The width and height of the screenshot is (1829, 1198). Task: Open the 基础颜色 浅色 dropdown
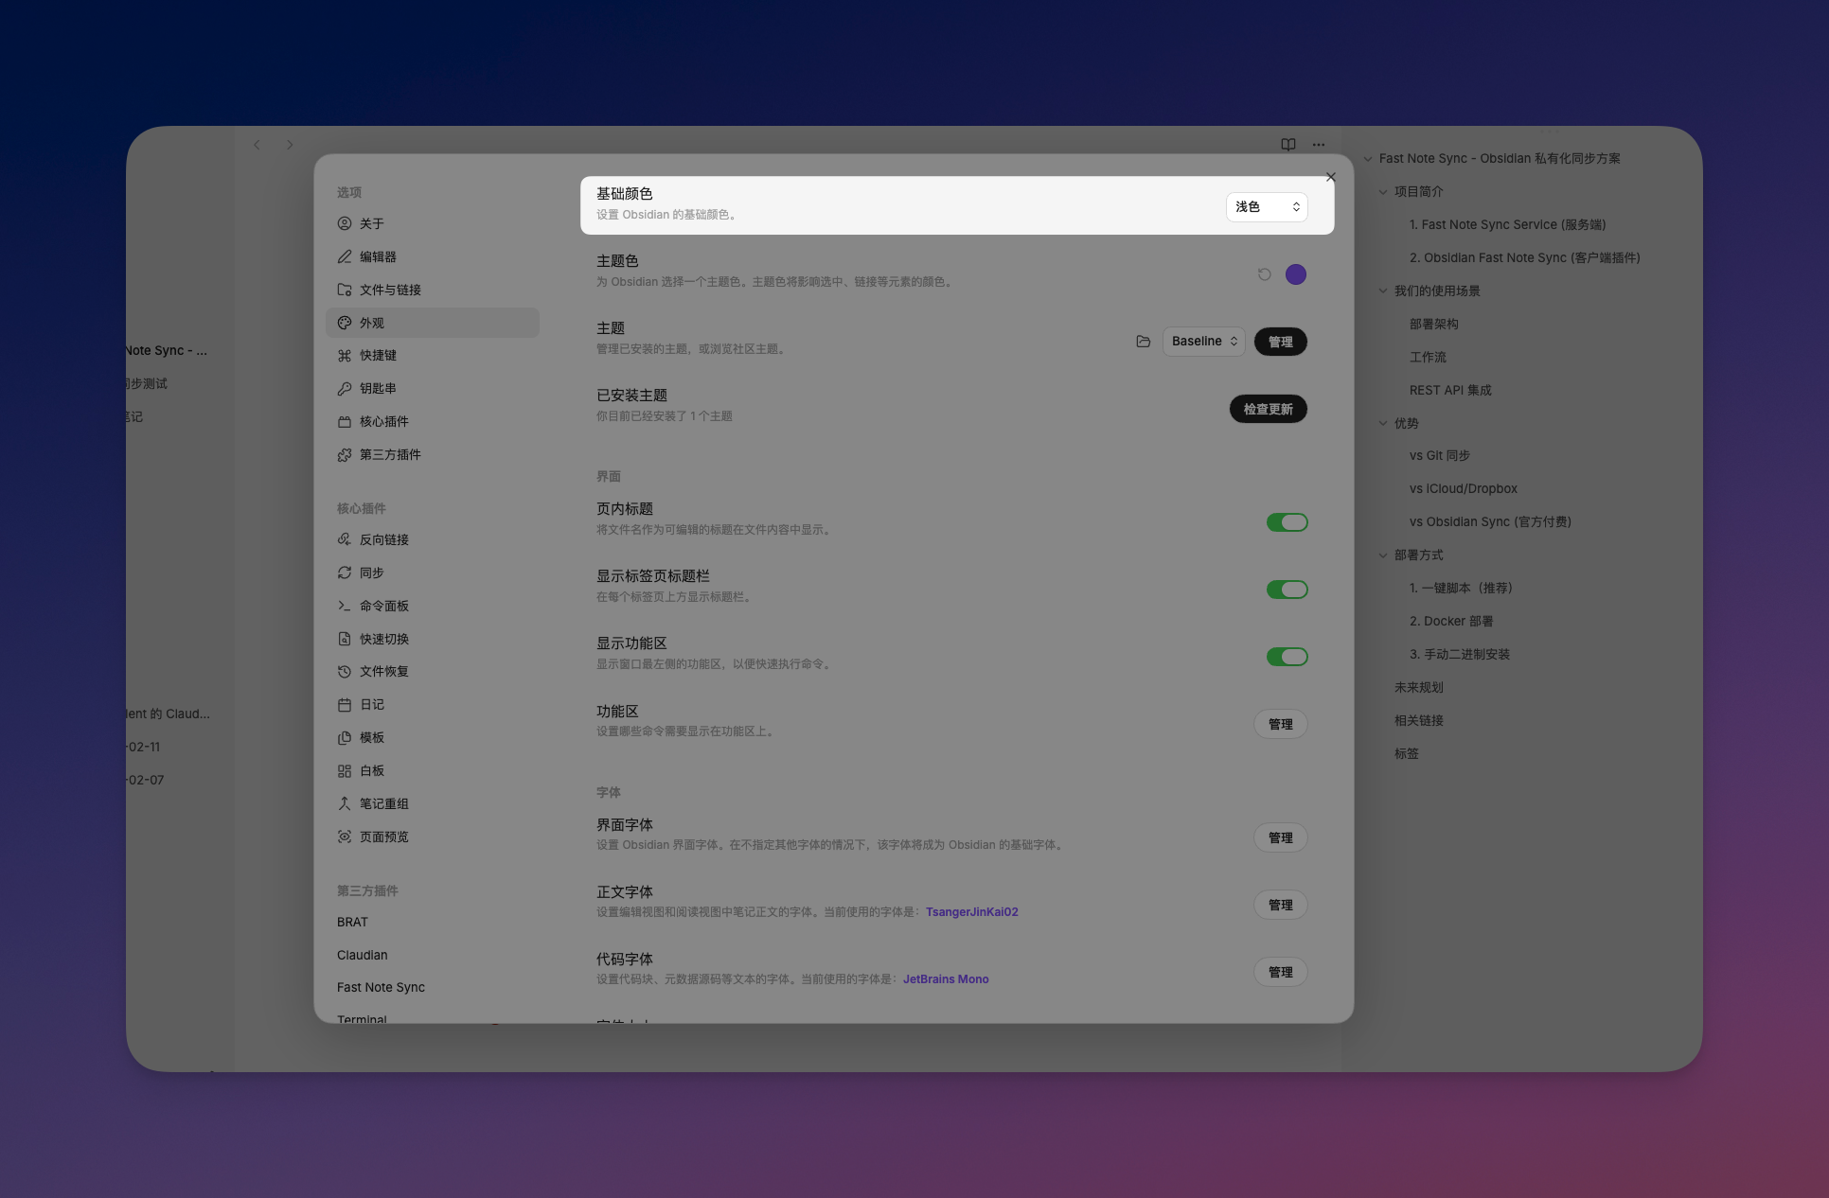point(1267,206)
